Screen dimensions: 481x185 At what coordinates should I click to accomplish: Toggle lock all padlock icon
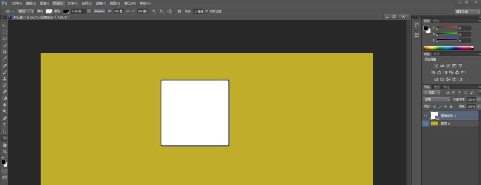tap(451, 107)
